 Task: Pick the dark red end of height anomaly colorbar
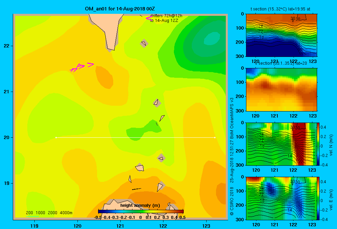pyautogui.click(x=182, y=211)
